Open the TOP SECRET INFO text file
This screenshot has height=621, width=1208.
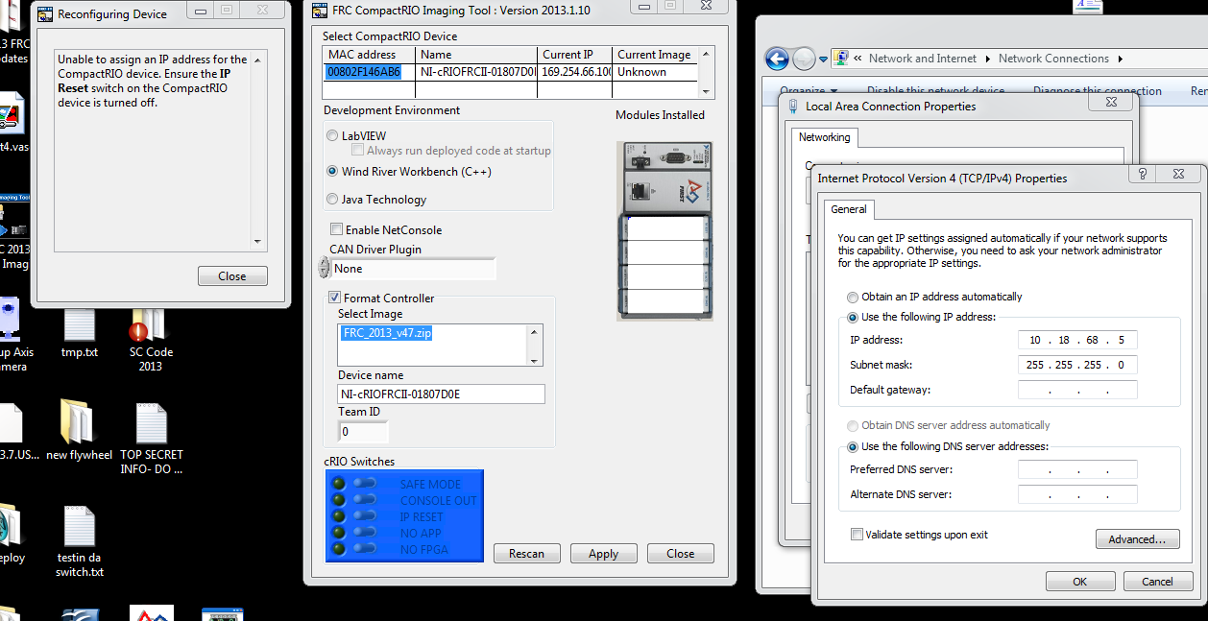(x=152, y=438)
